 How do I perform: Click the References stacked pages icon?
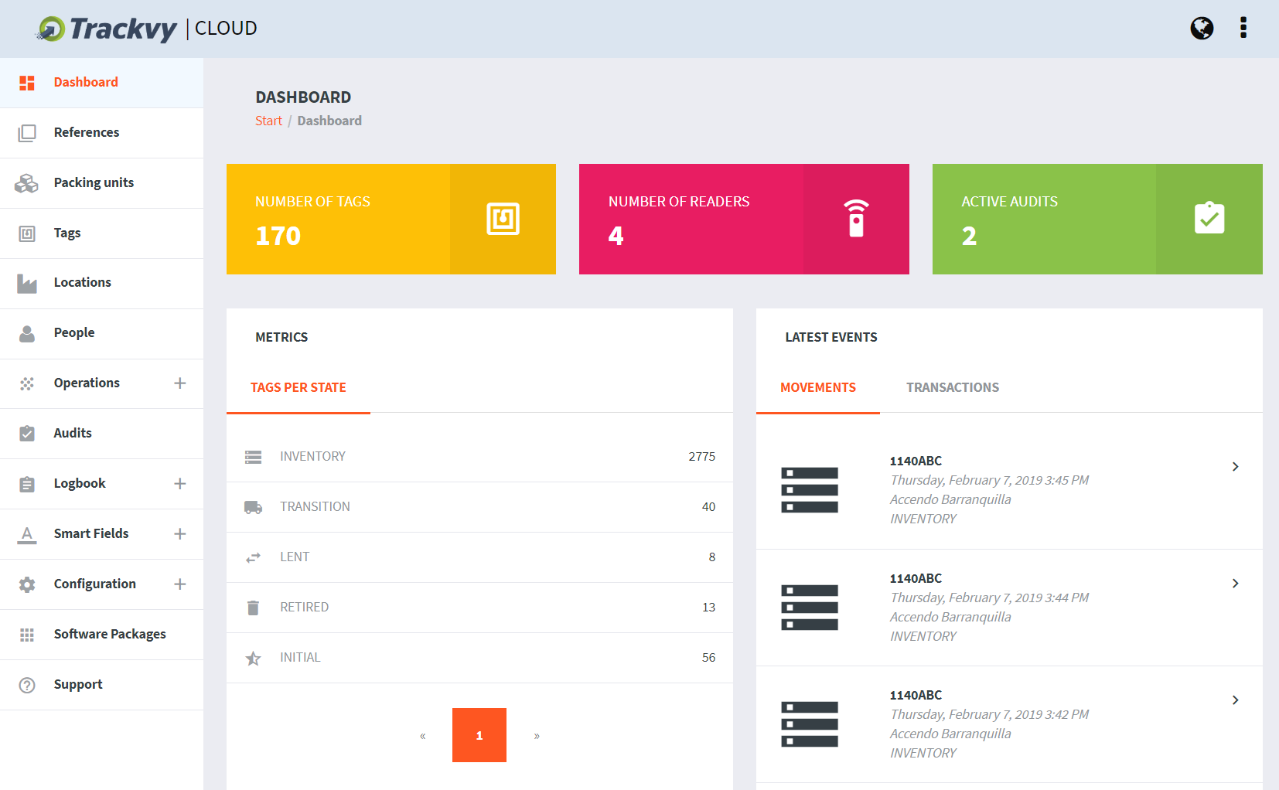27,133
